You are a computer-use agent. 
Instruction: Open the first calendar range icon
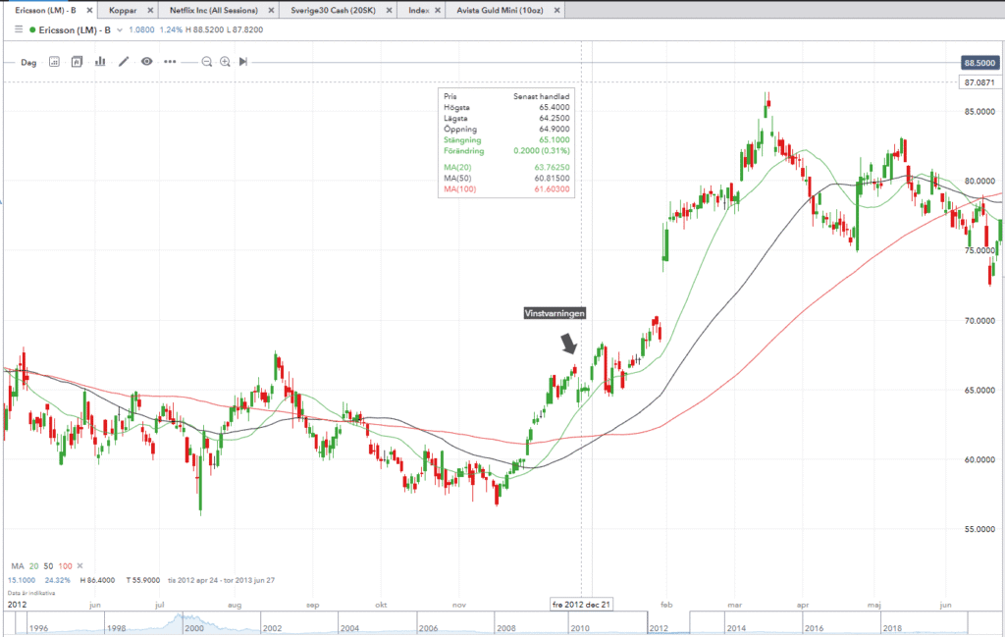tap(54, 61)
